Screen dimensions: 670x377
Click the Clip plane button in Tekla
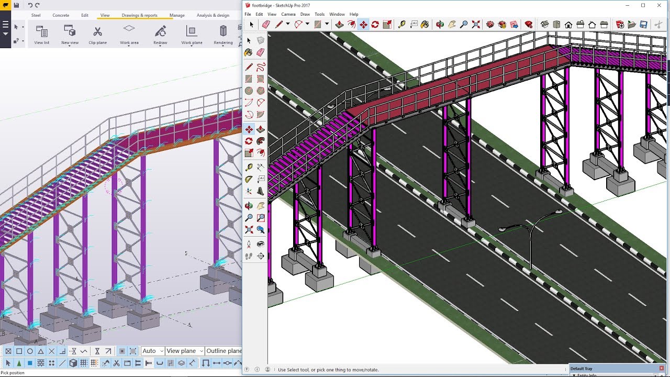pyautogui.click(x=97, y=35)
